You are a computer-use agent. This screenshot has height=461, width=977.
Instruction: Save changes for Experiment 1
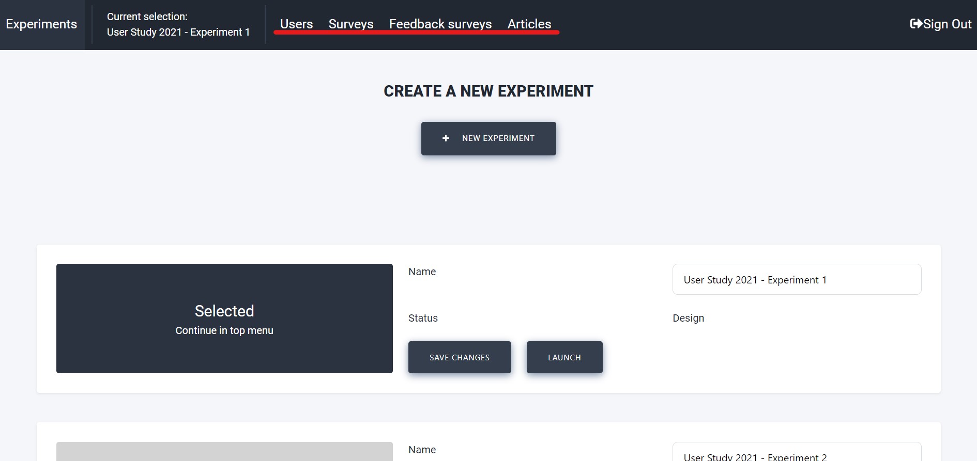pos(460,357)
